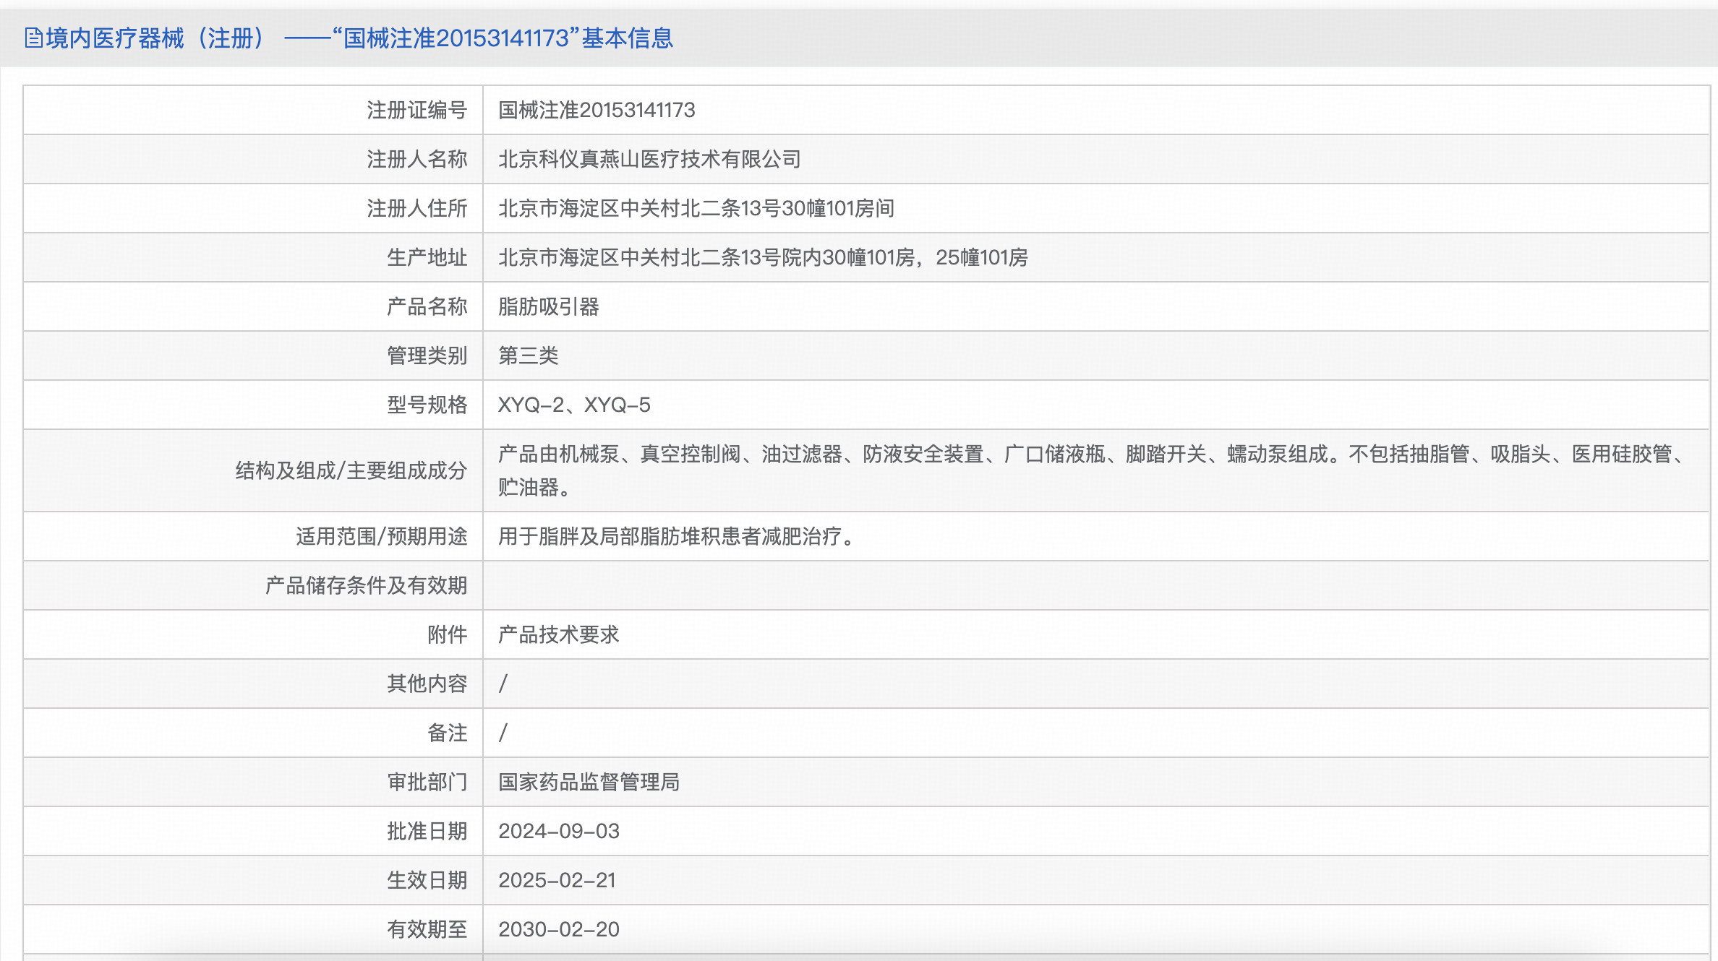1718x961 pixels.
Task: Click the 备注 row label
Action: click(x=447, y=733)
